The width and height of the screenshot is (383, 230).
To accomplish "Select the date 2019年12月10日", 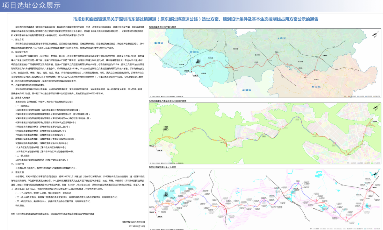I will coord(137,226).
